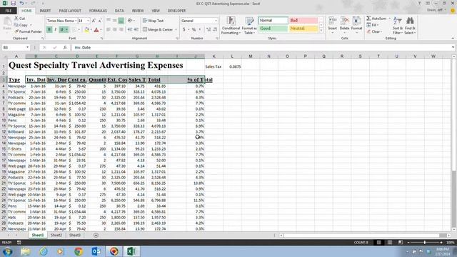Save workbook from Quick Access Toolbar
The width and height of the screenshot is (457, 257).
click(x=14, y=3)
